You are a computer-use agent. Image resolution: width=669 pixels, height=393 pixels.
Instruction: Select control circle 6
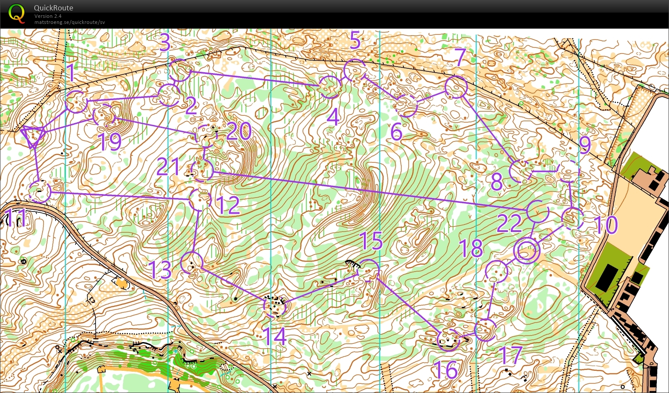click(406, 106)
